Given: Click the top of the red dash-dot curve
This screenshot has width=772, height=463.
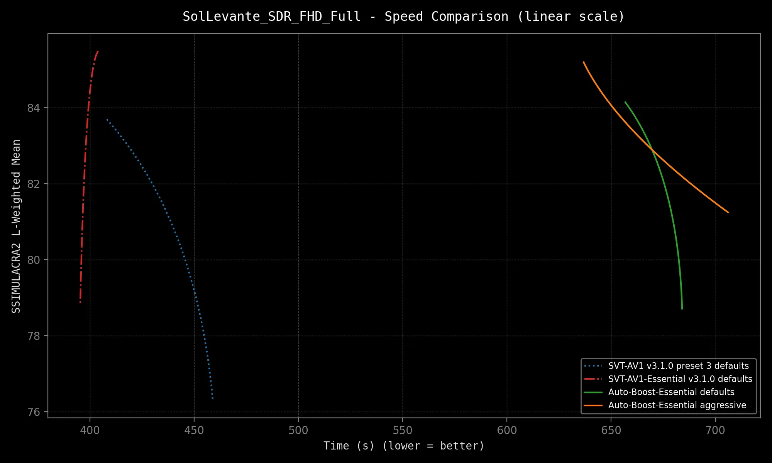Looking at the screenshot, I should (98, 52).
